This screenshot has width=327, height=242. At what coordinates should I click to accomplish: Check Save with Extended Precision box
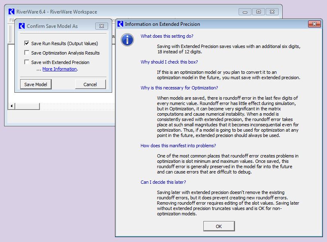pyautogui.click(x=27, y=62)
